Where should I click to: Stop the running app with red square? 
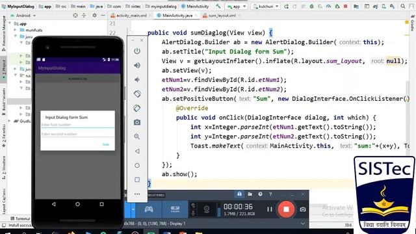tap(345, 6)
